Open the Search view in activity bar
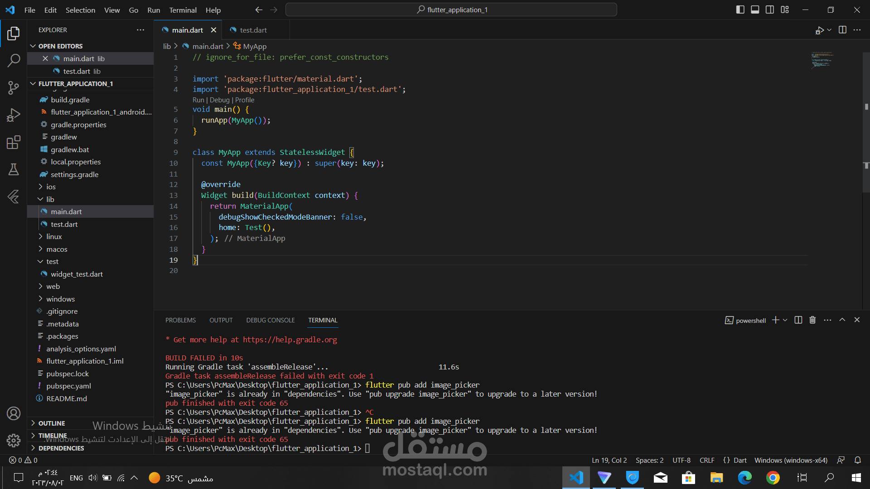The height and width of the screenshot is (489, 870). (x=14, y=60)
